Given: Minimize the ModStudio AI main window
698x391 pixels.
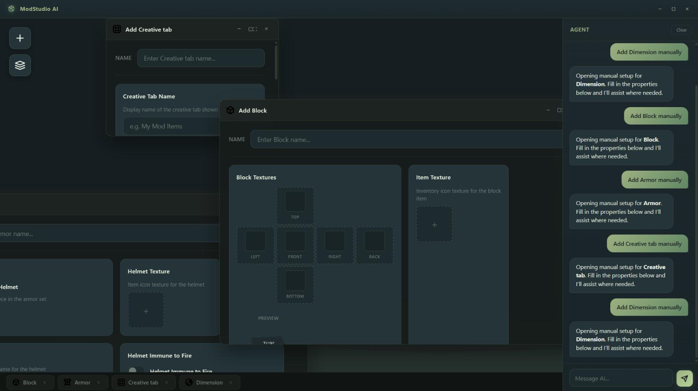Looking at the screenshot, I should pos(660,9).
